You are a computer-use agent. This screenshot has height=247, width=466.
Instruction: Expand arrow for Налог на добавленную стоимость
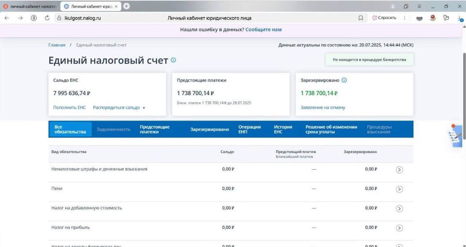click(399, 209)
